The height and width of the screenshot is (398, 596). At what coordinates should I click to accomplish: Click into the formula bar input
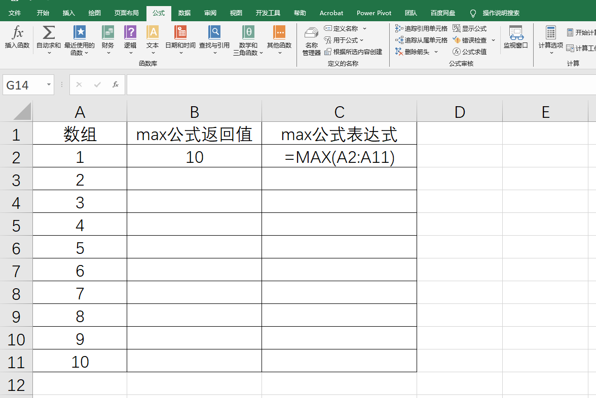tap(361, 84)
